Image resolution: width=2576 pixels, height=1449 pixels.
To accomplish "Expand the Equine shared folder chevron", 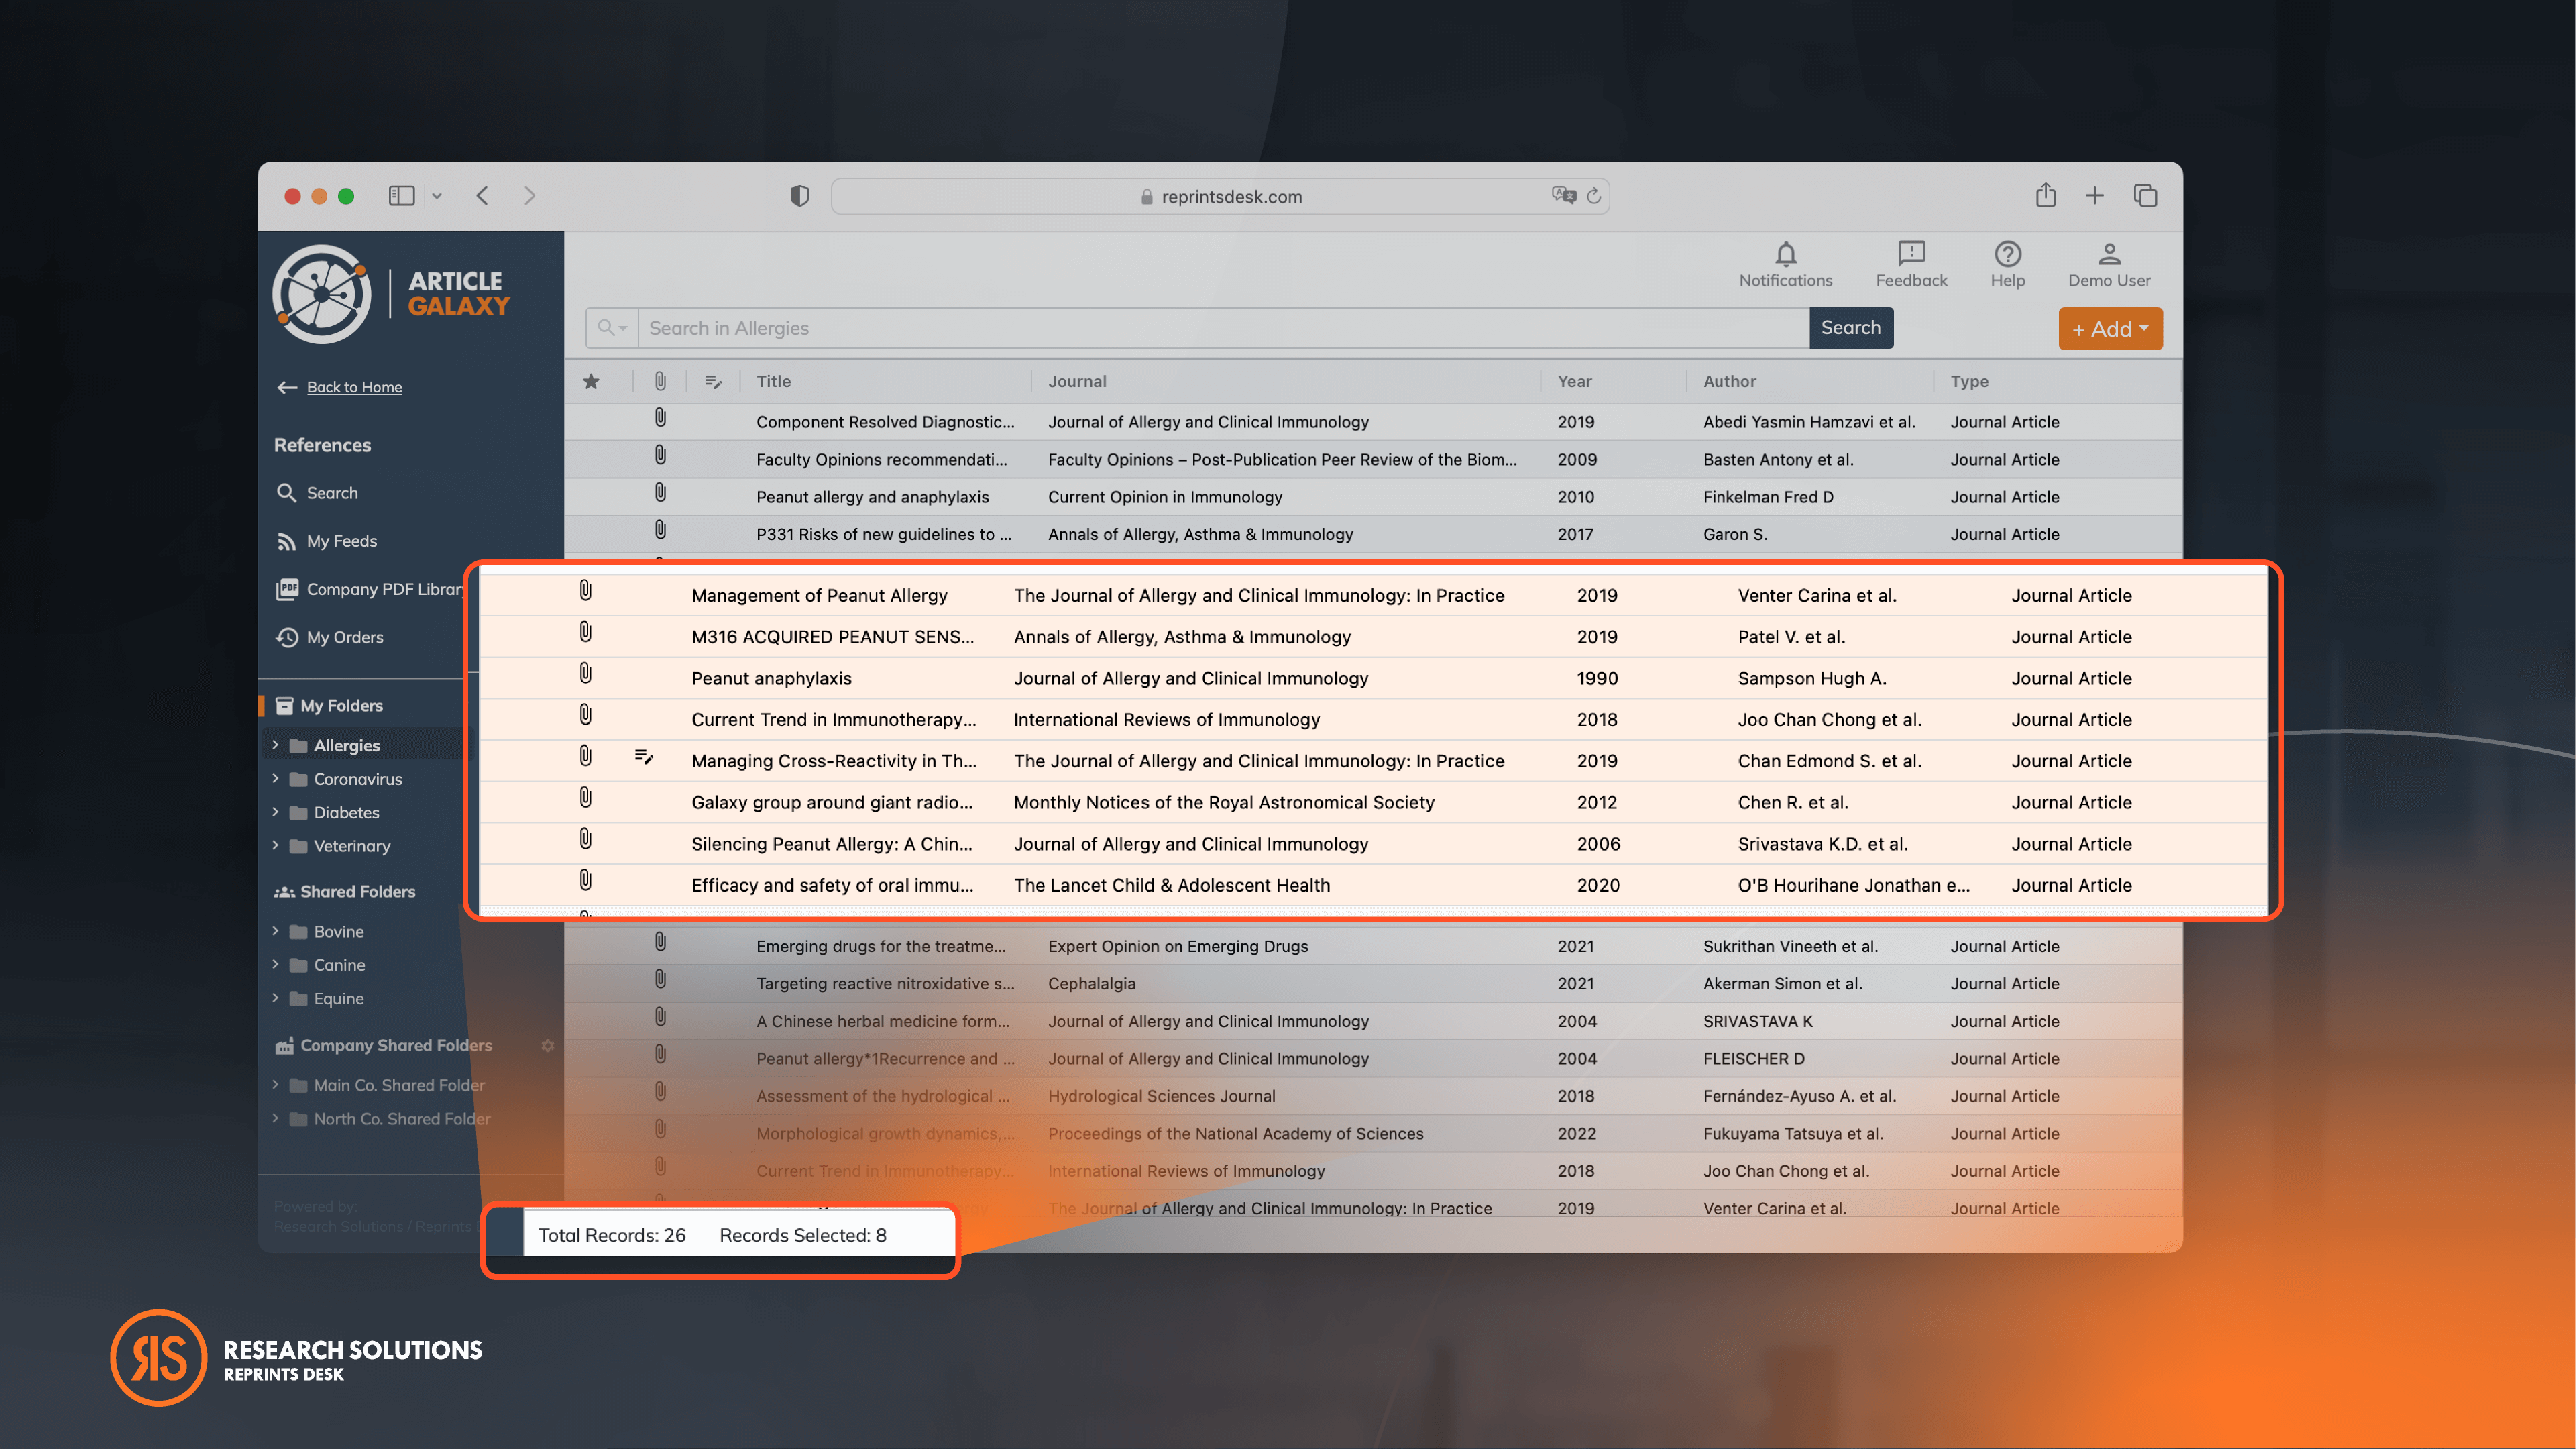I will click(275, 998).
